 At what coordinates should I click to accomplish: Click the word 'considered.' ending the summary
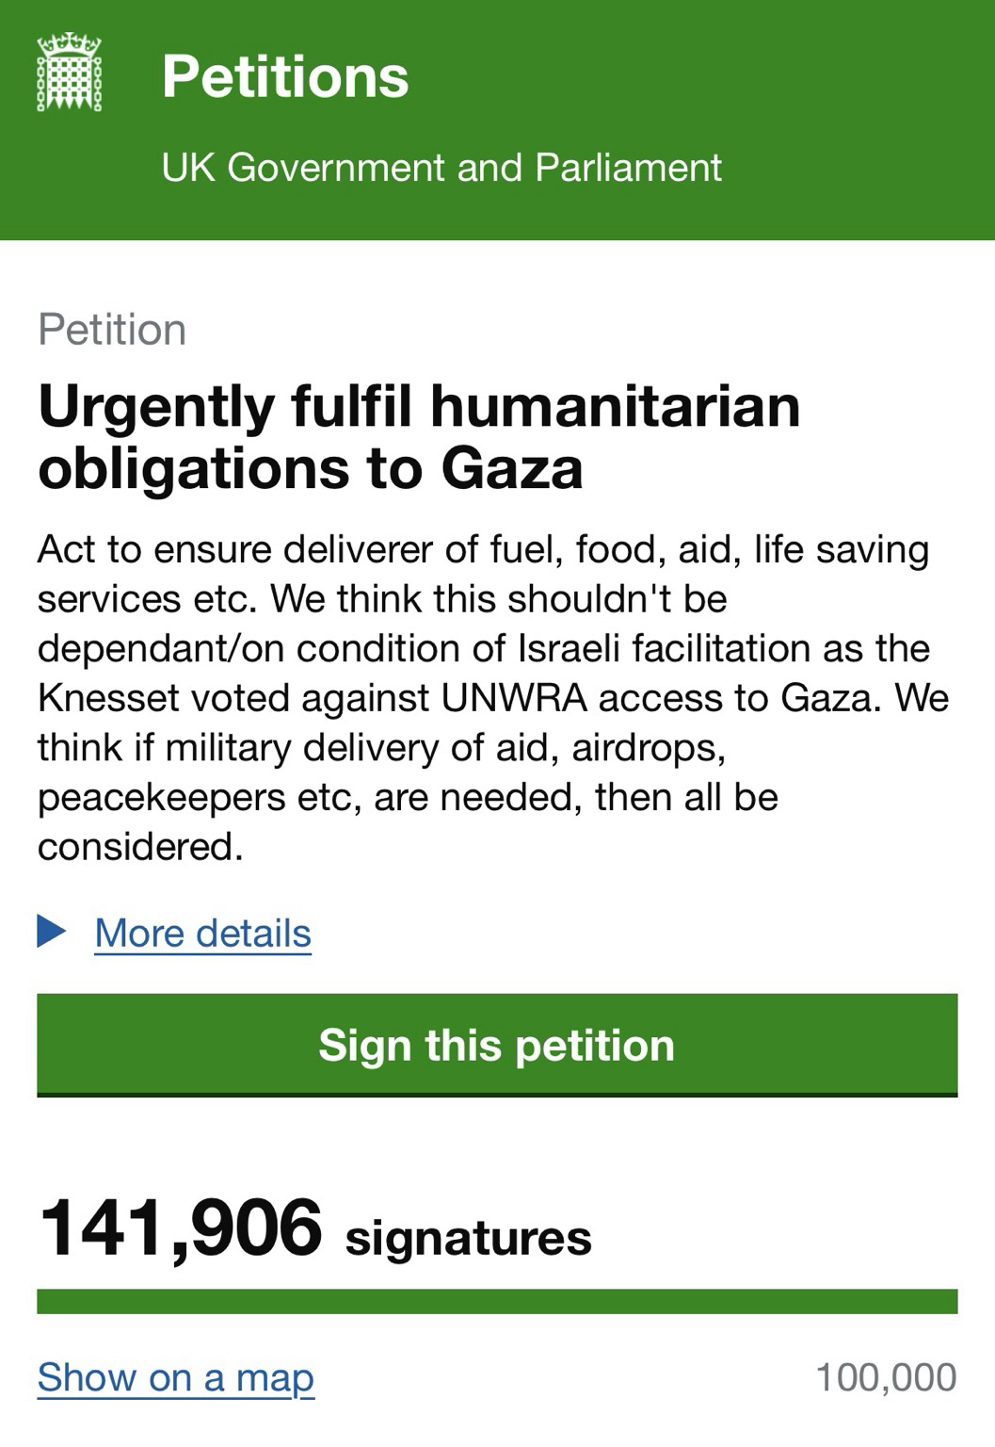140,847
